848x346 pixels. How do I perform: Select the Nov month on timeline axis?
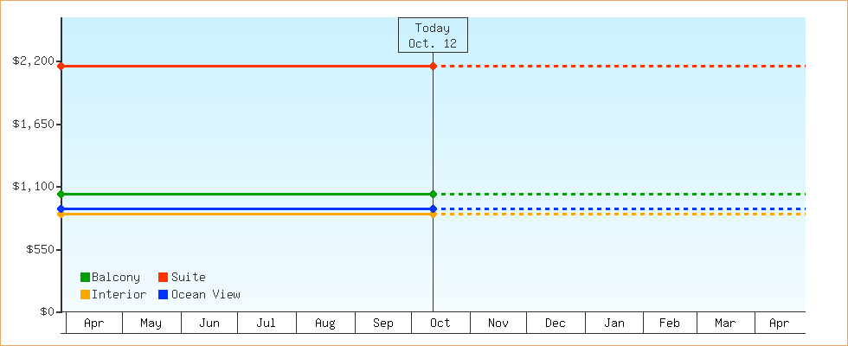click(x=498, y=324)
